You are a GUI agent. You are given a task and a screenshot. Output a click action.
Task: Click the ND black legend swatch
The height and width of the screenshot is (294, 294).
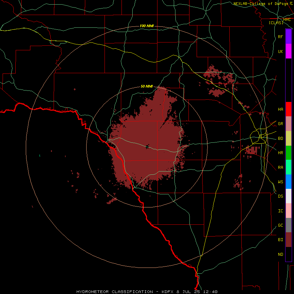pos(288,254)
